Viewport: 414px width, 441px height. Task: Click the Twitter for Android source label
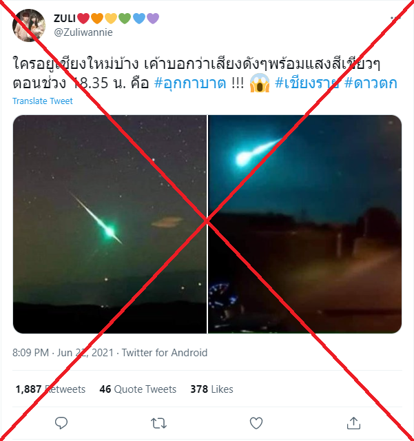pos(165,353)
